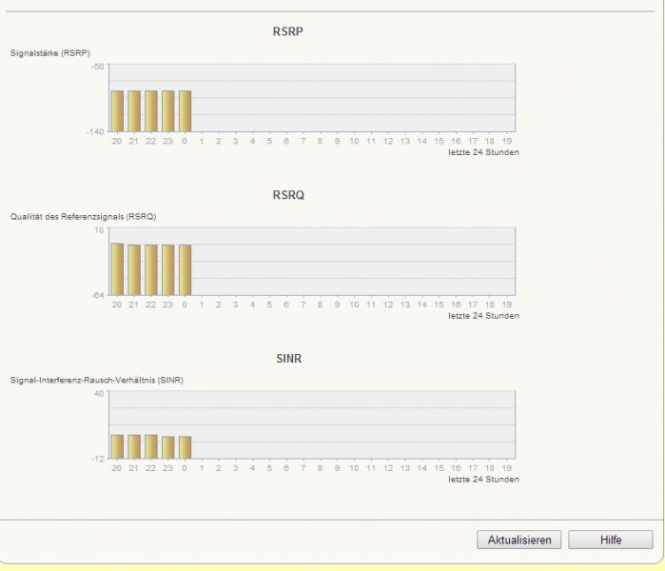The height and width of the screenshot is (571, 665).
Task: Click hour label 7 on SINR axis
Action: click(303, 468)
